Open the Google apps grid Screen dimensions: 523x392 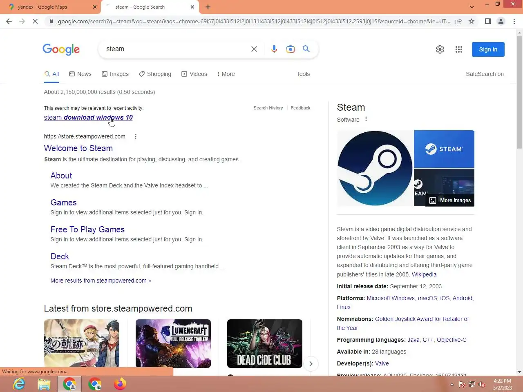[459, 49]
